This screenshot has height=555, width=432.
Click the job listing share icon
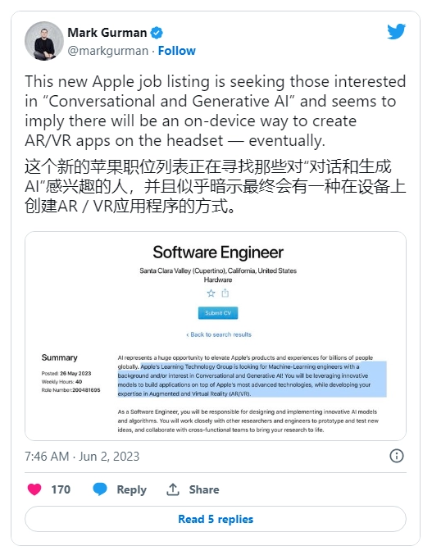click(x=225, y=293)
